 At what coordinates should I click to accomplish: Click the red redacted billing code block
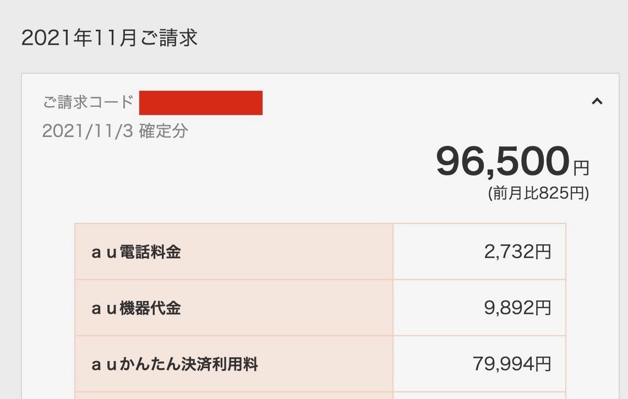(x=200, y=103)
